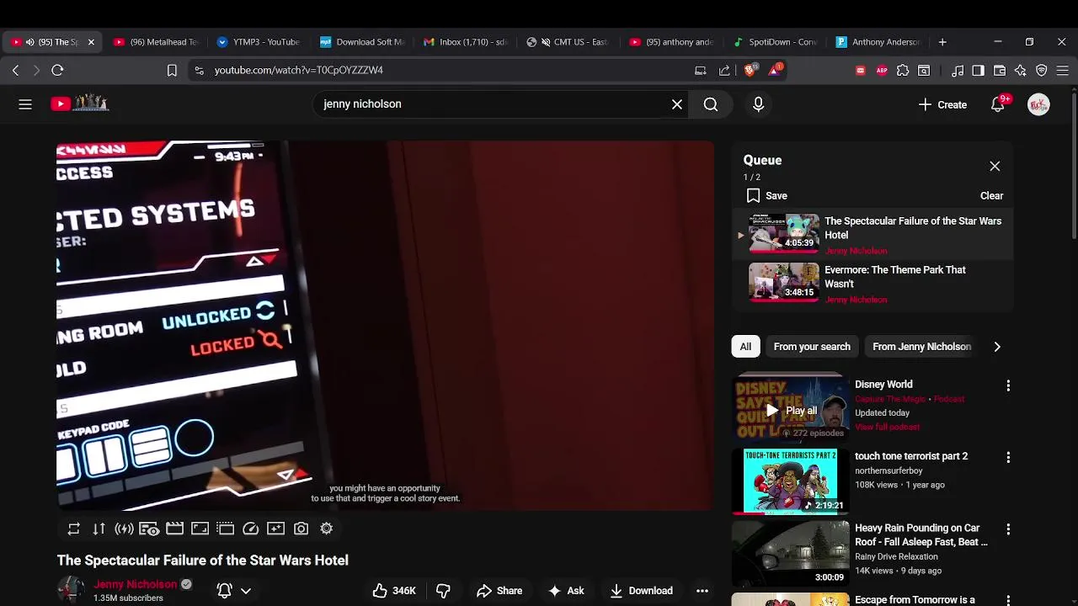Click the resize video player icon

coord(200,529)
